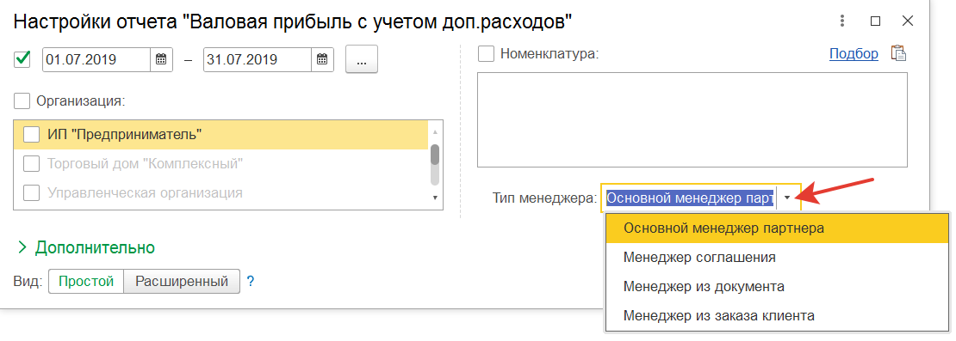This screenshot has width=956, height=341.
Task: Maximize the report settings window
Action: pyautogui.click(x=876, y=21)
